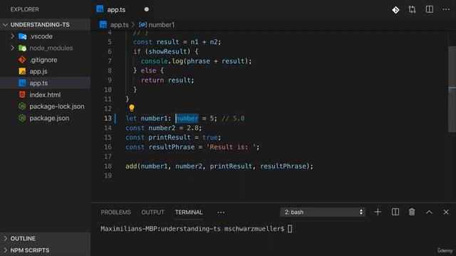Switch to the PROBLEMS tab

[x=115, y=213]
